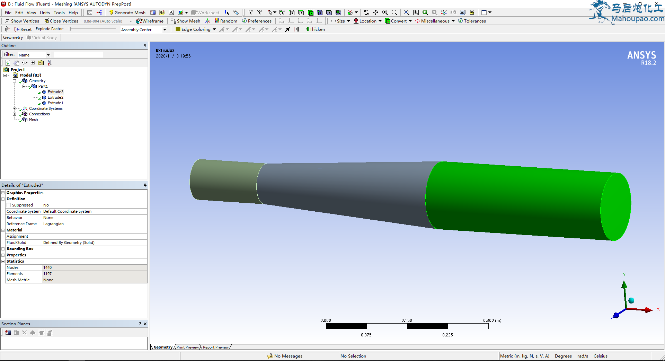The image size is (665, 361).
Task: Open the Size dropdown menu
Action: coord(340,21)
